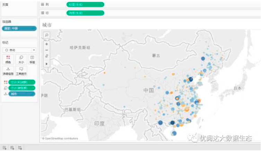Click the 中国 label on the map
261x151 pixels.
click(x=149, y=90)
